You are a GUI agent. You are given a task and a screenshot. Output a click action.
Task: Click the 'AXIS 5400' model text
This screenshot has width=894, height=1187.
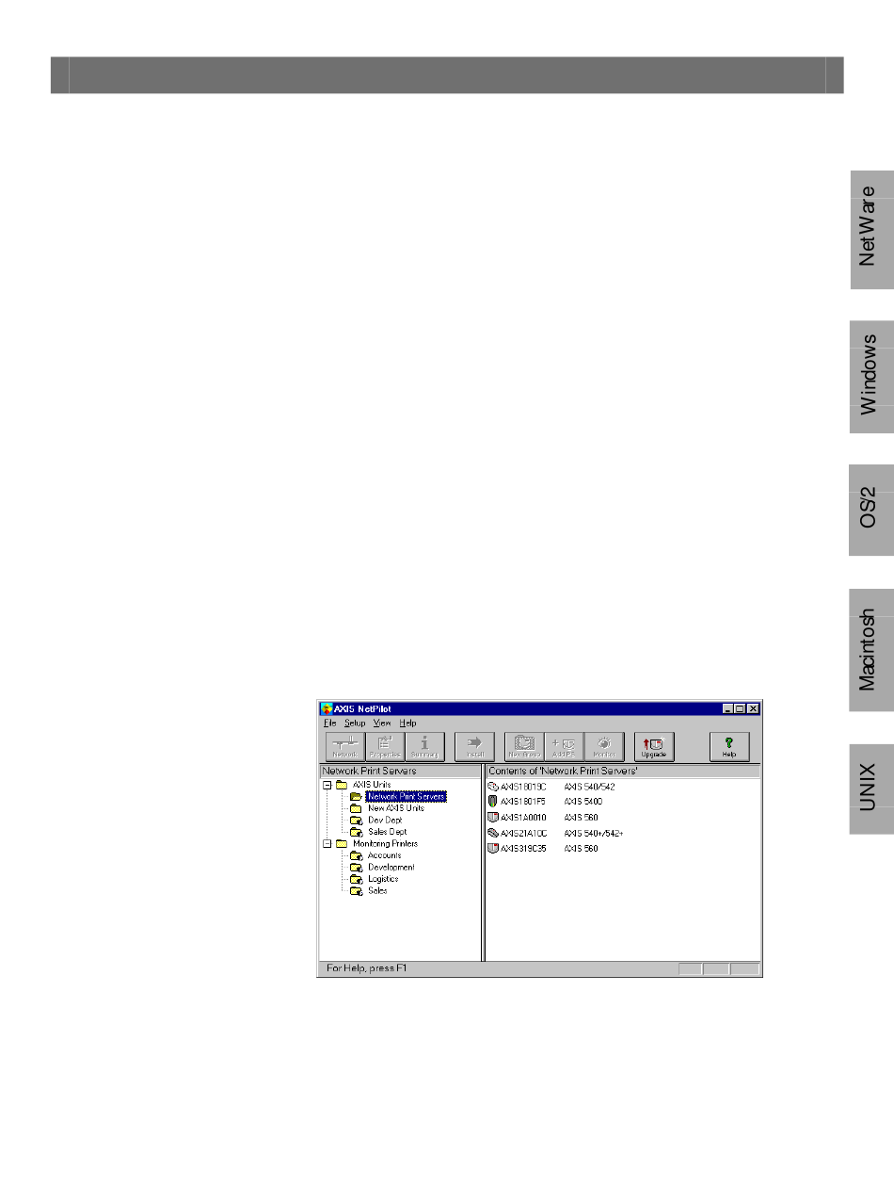click(583, 802)
